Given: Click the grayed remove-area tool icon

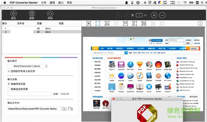Looking at the screenshot, I should [116, 23].
